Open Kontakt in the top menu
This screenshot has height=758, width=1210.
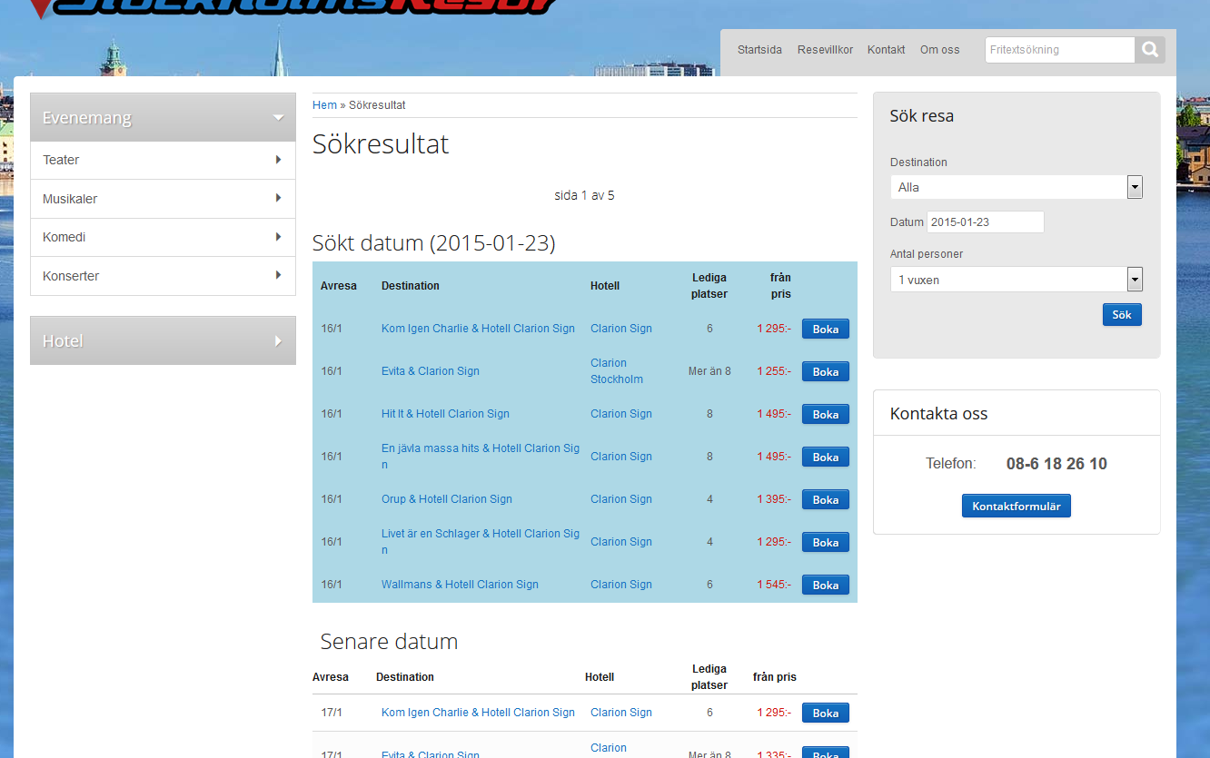(886, 50)
